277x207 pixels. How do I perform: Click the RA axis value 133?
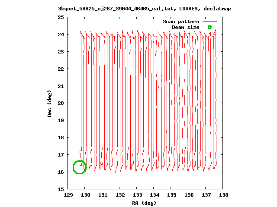(138, 195)
